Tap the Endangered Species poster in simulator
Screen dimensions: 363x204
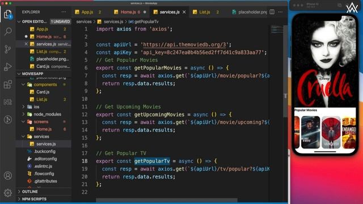point(349,132)
